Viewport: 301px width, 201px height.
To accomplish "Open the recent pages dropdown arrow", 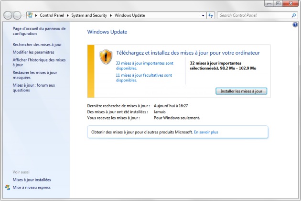I will click(x=24, y=16).
